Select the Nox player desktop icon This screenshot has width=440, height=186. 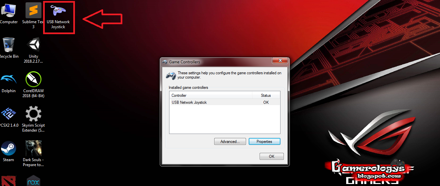tap(33, 181)
